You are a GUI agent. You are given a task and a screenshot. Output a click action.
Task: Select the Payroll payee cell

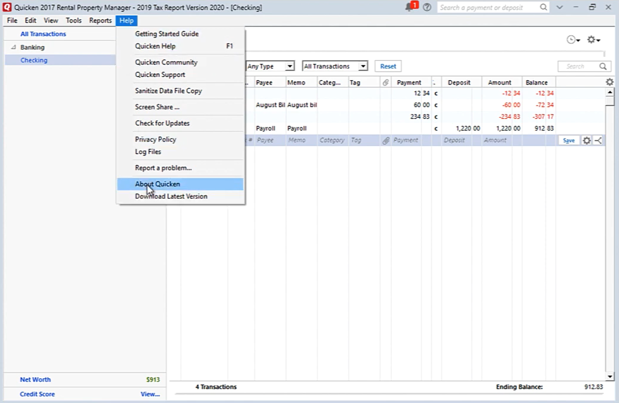tap(270, 129)
